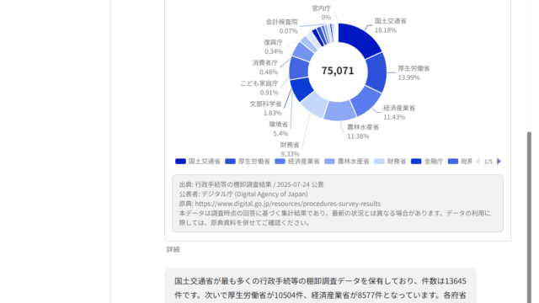Image resolution: width=539 pixels, height=303 pixels.
Task: Click the vertical scrollbar thumb
Action: (x=530, y=216)
